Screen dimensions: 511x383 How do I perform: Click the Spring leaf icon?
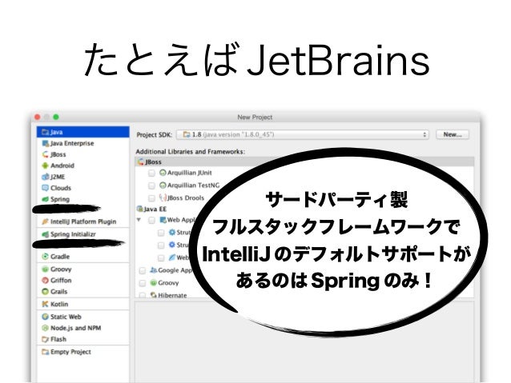coord(46,199)
